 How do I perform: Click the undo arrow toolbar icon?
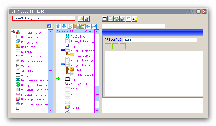click(88, 26)
